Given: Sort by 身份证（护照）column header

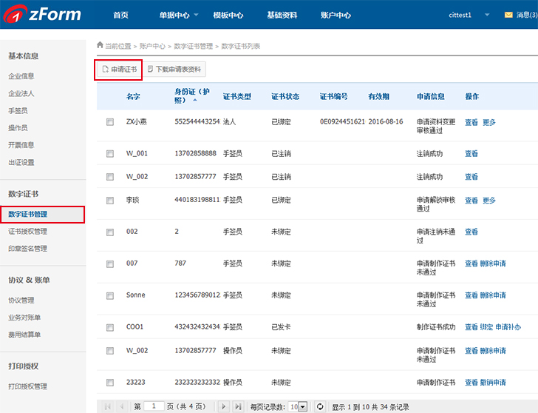Looking at the screenshot, I should pyautogui.click(x=191, y=96).
